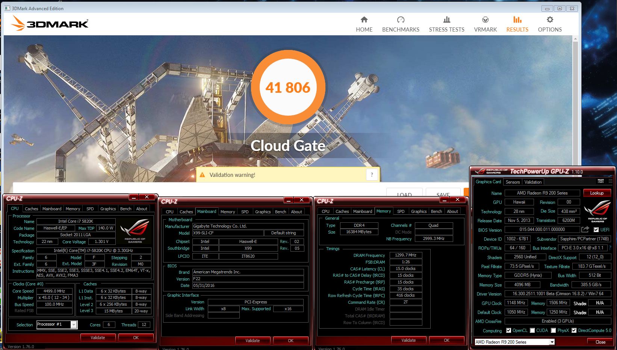The width and height of the screenshot is (617, 350).
Task: Open the Processor #1 selection dropdown
Action: [74, 324]
